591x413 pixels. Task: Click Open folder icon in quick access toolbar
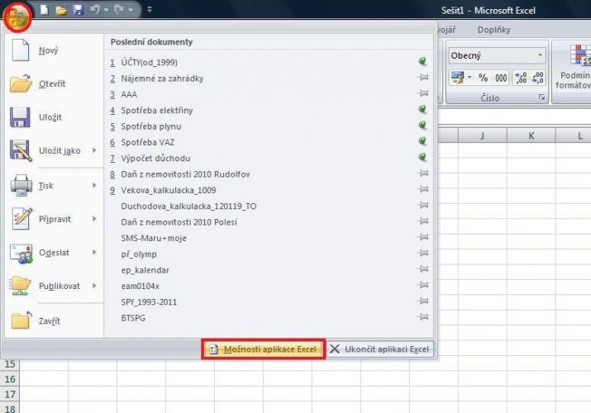[61, 10]
